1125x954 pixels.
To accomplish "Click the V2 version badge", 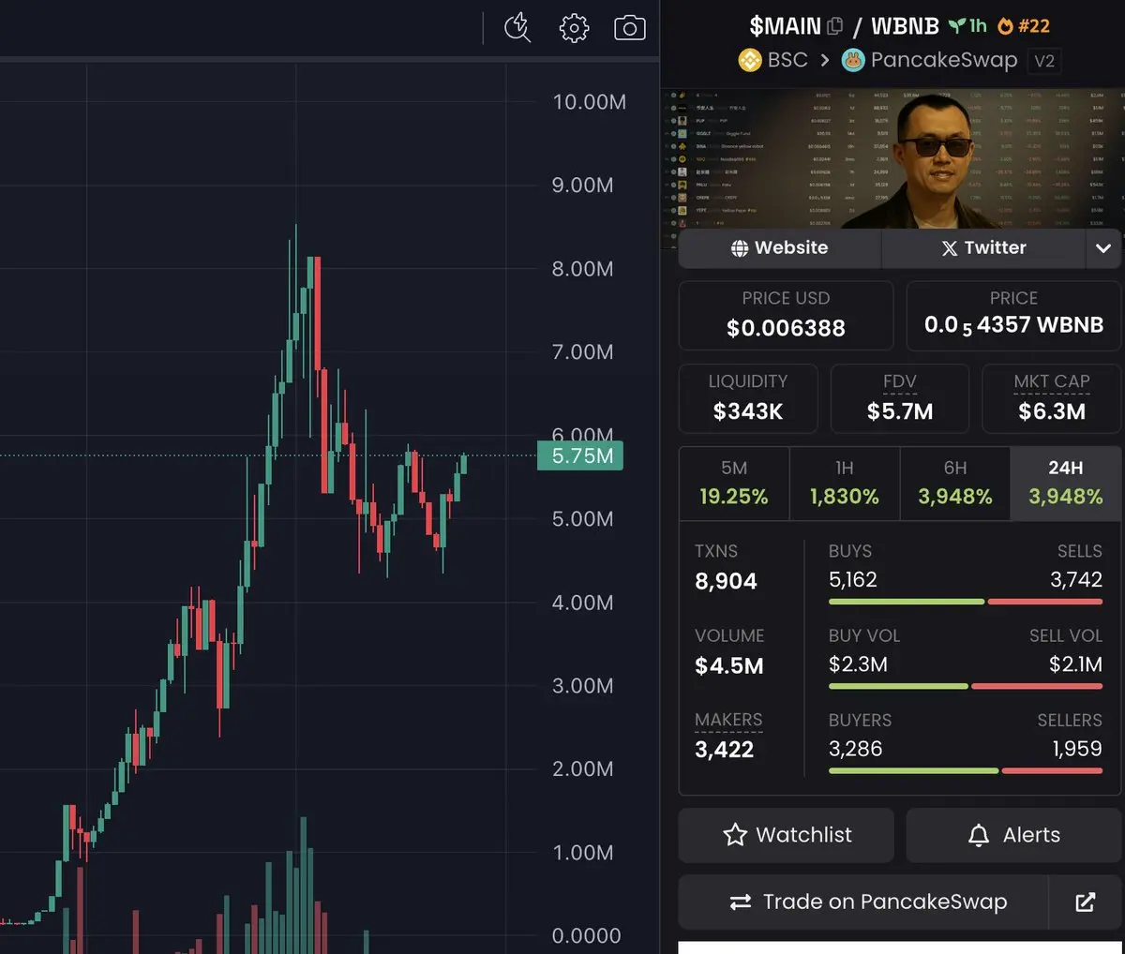I will click(x=1044, y=61).
